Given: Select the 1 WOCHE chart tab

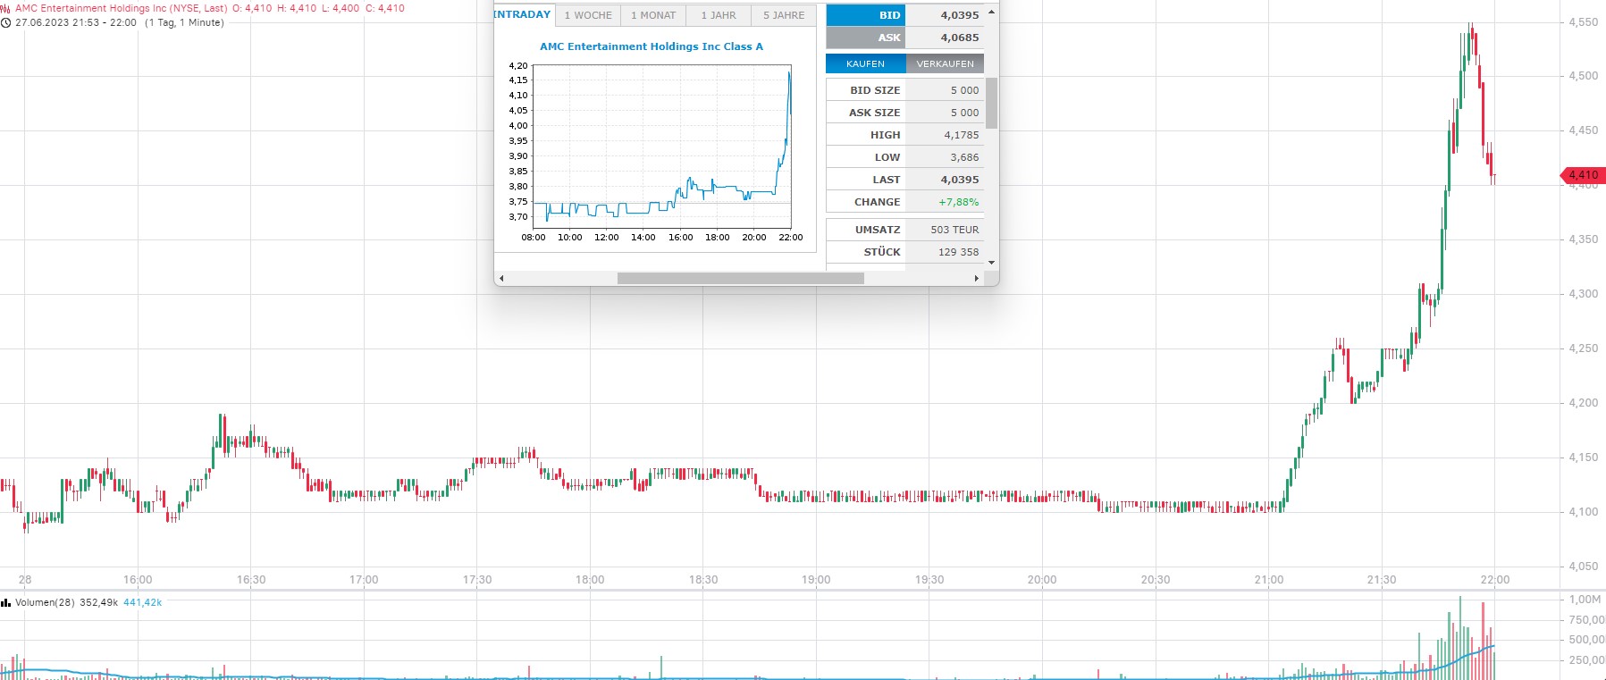Looking at the screenshot, I should tap(588, 15).
